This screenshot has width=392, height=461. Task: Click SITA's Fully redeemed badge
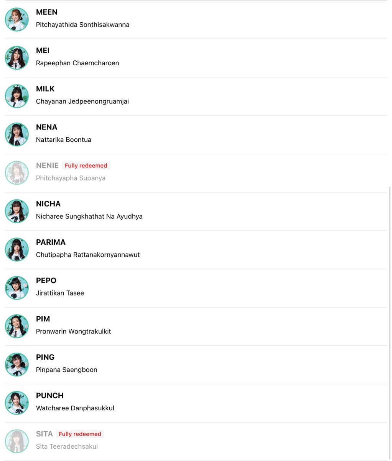[x=80, y=434]
